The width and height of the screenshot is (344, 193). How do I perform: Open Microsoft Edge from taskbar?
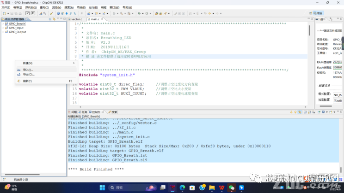click(182, 187)
